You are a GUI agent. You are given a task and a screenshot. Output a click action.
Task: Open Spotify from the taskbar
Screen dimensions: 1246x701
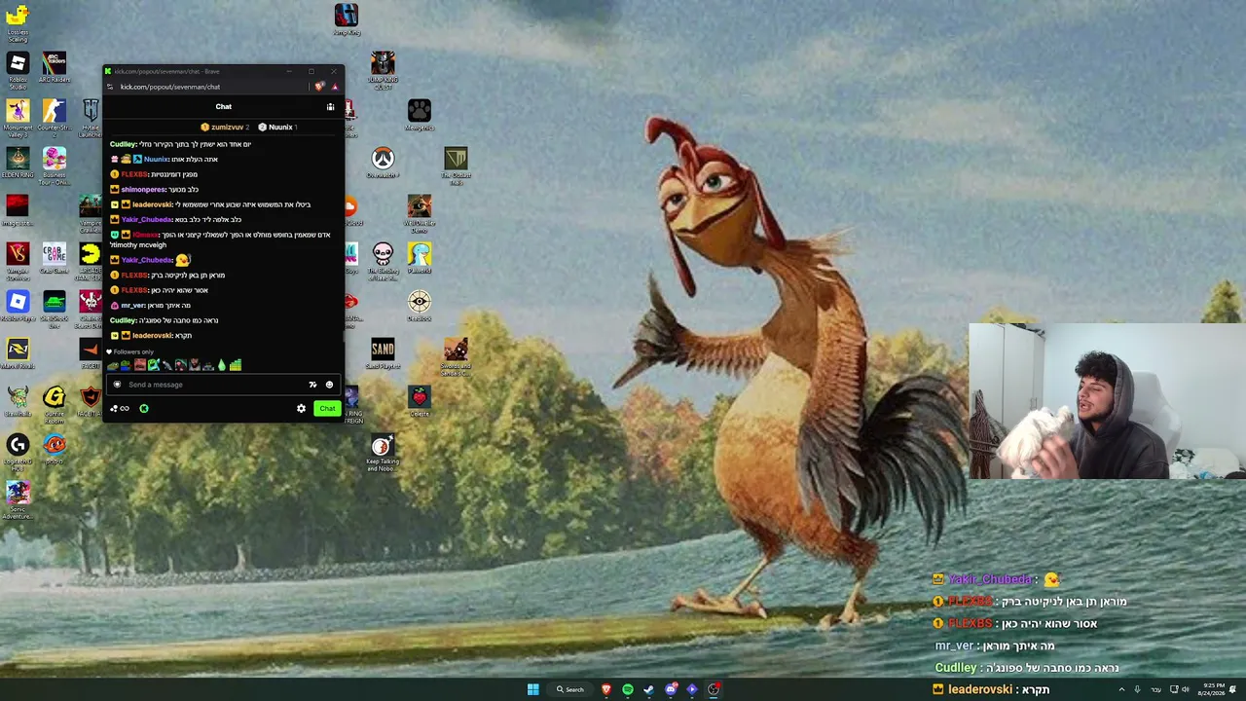pos(628,689)
